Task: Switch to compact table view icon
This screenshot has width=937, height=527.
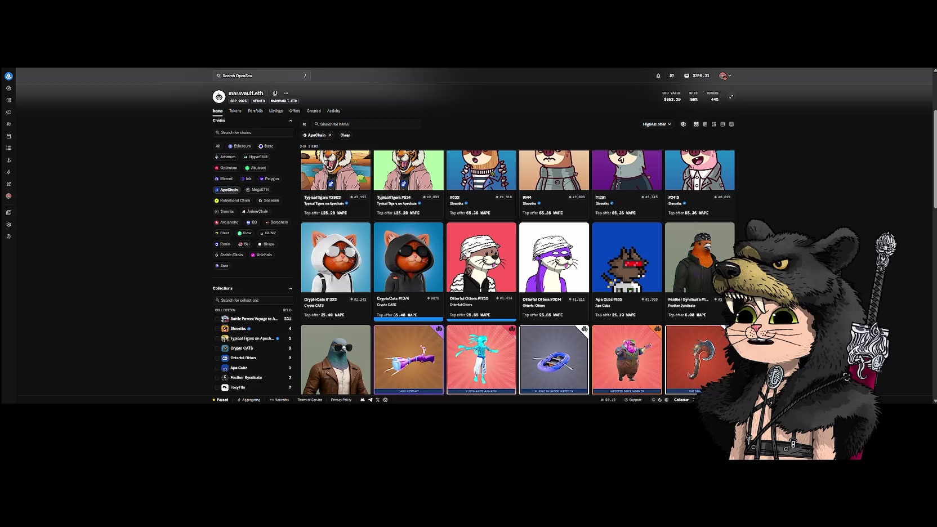Action: point(731,124)
